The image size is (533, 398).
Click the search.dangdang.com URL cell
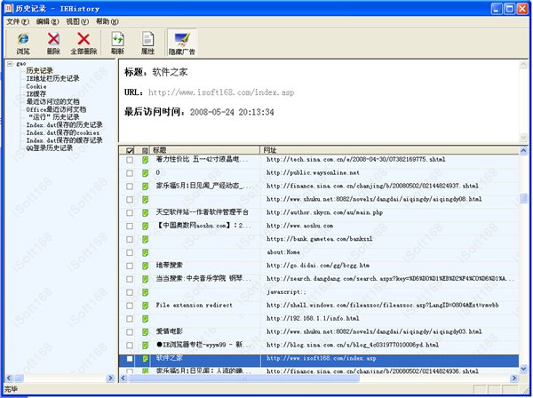click(390, 279)
